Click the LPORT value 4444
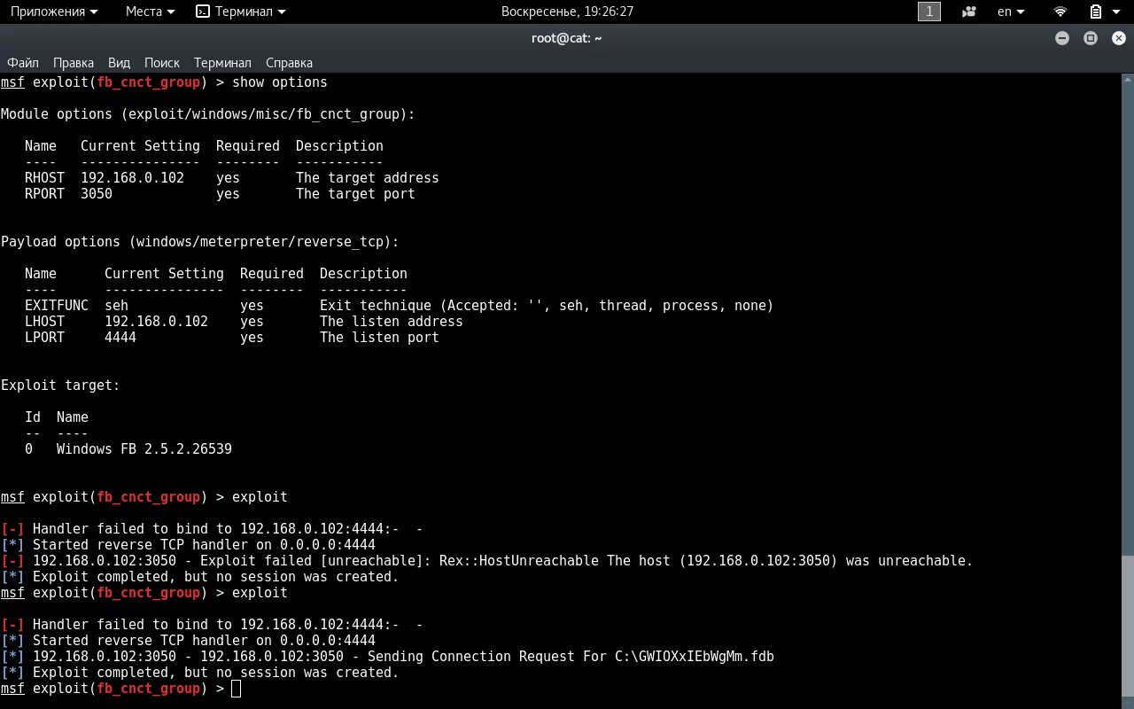The height and width of the screenshot is (709, 1134). pos(120,338)
